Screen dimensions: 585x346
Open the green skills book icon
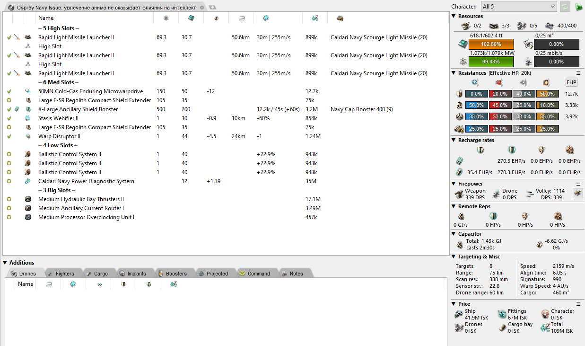click(578, 7)
